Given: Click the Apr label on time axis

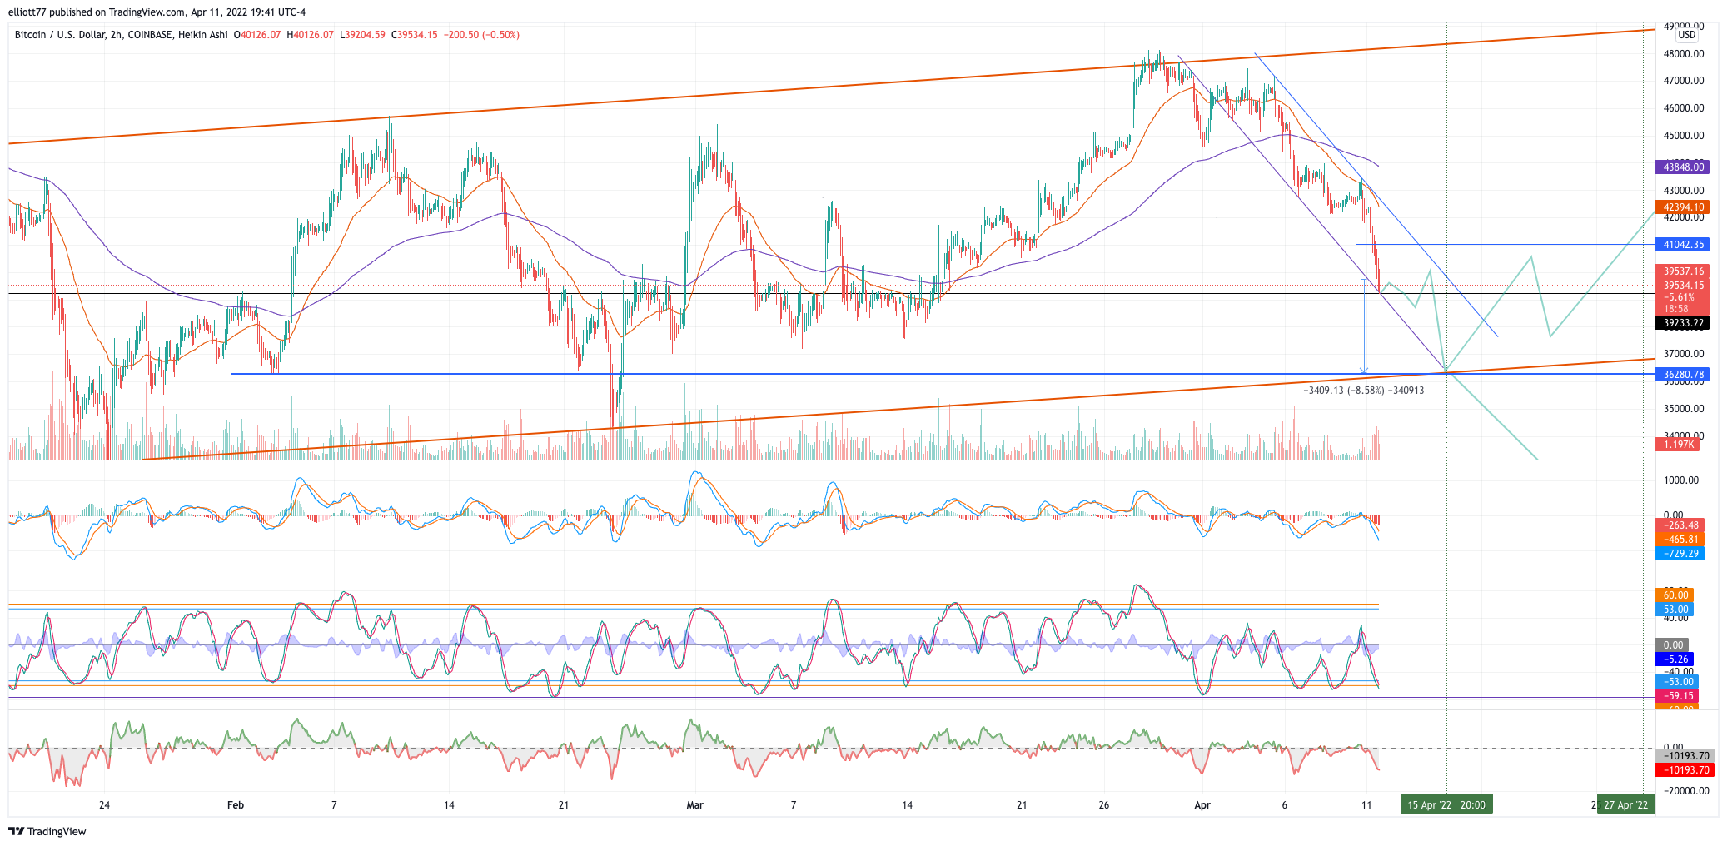Looking at the screenshot, I should pos(1202,805).
